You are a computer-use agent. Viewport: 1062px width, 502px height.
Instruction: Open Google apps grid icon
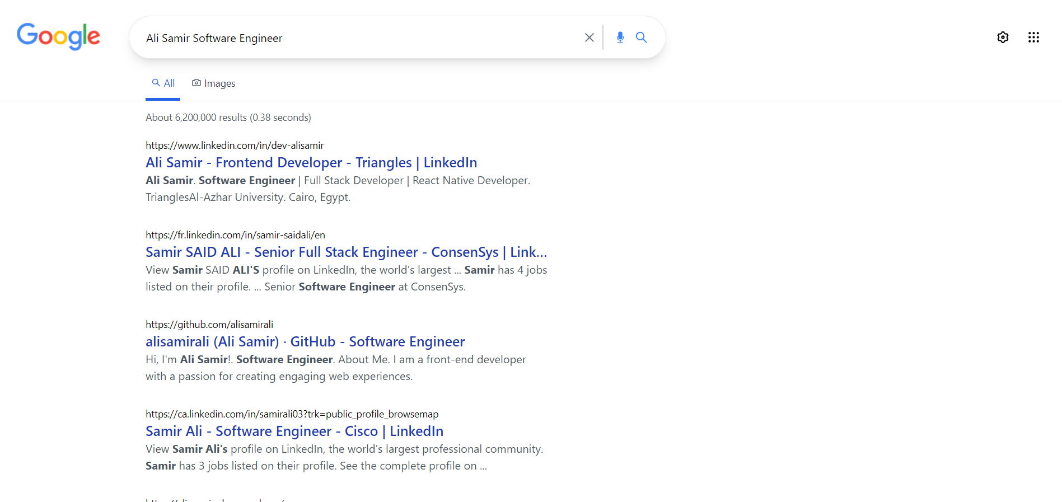(1033, 37)
